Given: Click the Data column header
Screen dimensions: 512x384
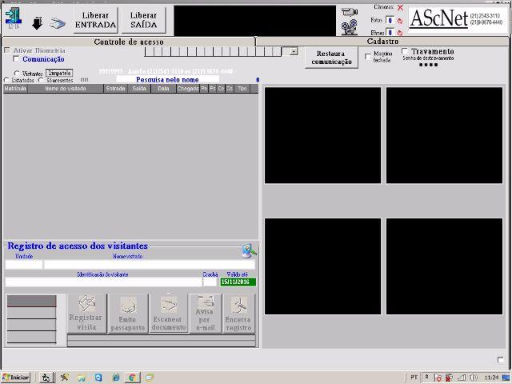Looking at the screenshot, I should 163,89.
